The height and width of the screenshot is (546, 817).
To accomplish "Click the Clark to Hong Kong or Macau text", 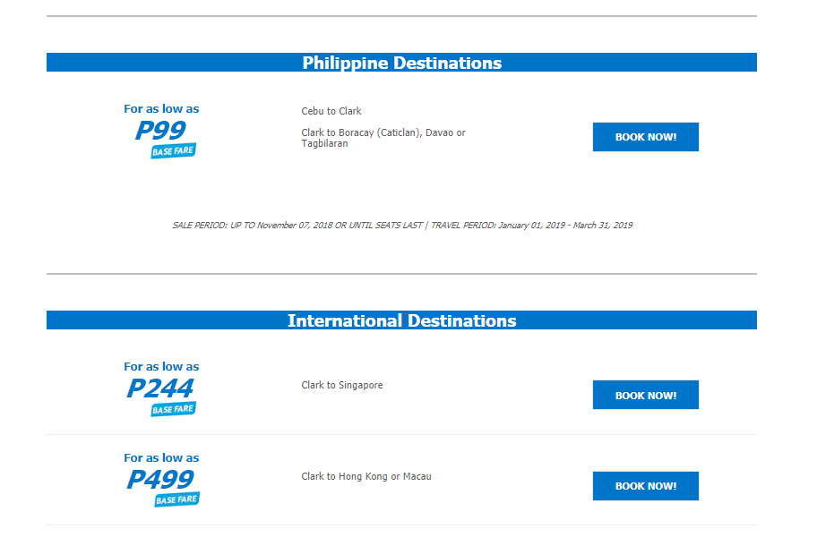I will click(366, 476).
